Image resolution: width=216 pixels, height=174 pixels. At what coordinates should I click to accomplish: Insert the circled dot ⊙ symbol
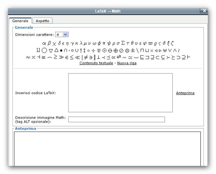point(104,50)
